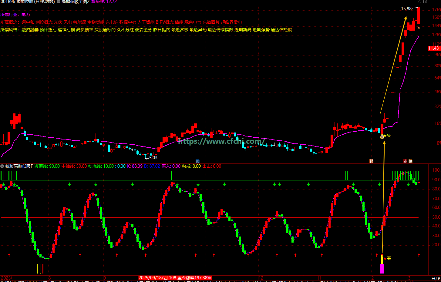Click the 001896 豫能控股 stock title
The image size is (441, 282).
coord(27,2)
